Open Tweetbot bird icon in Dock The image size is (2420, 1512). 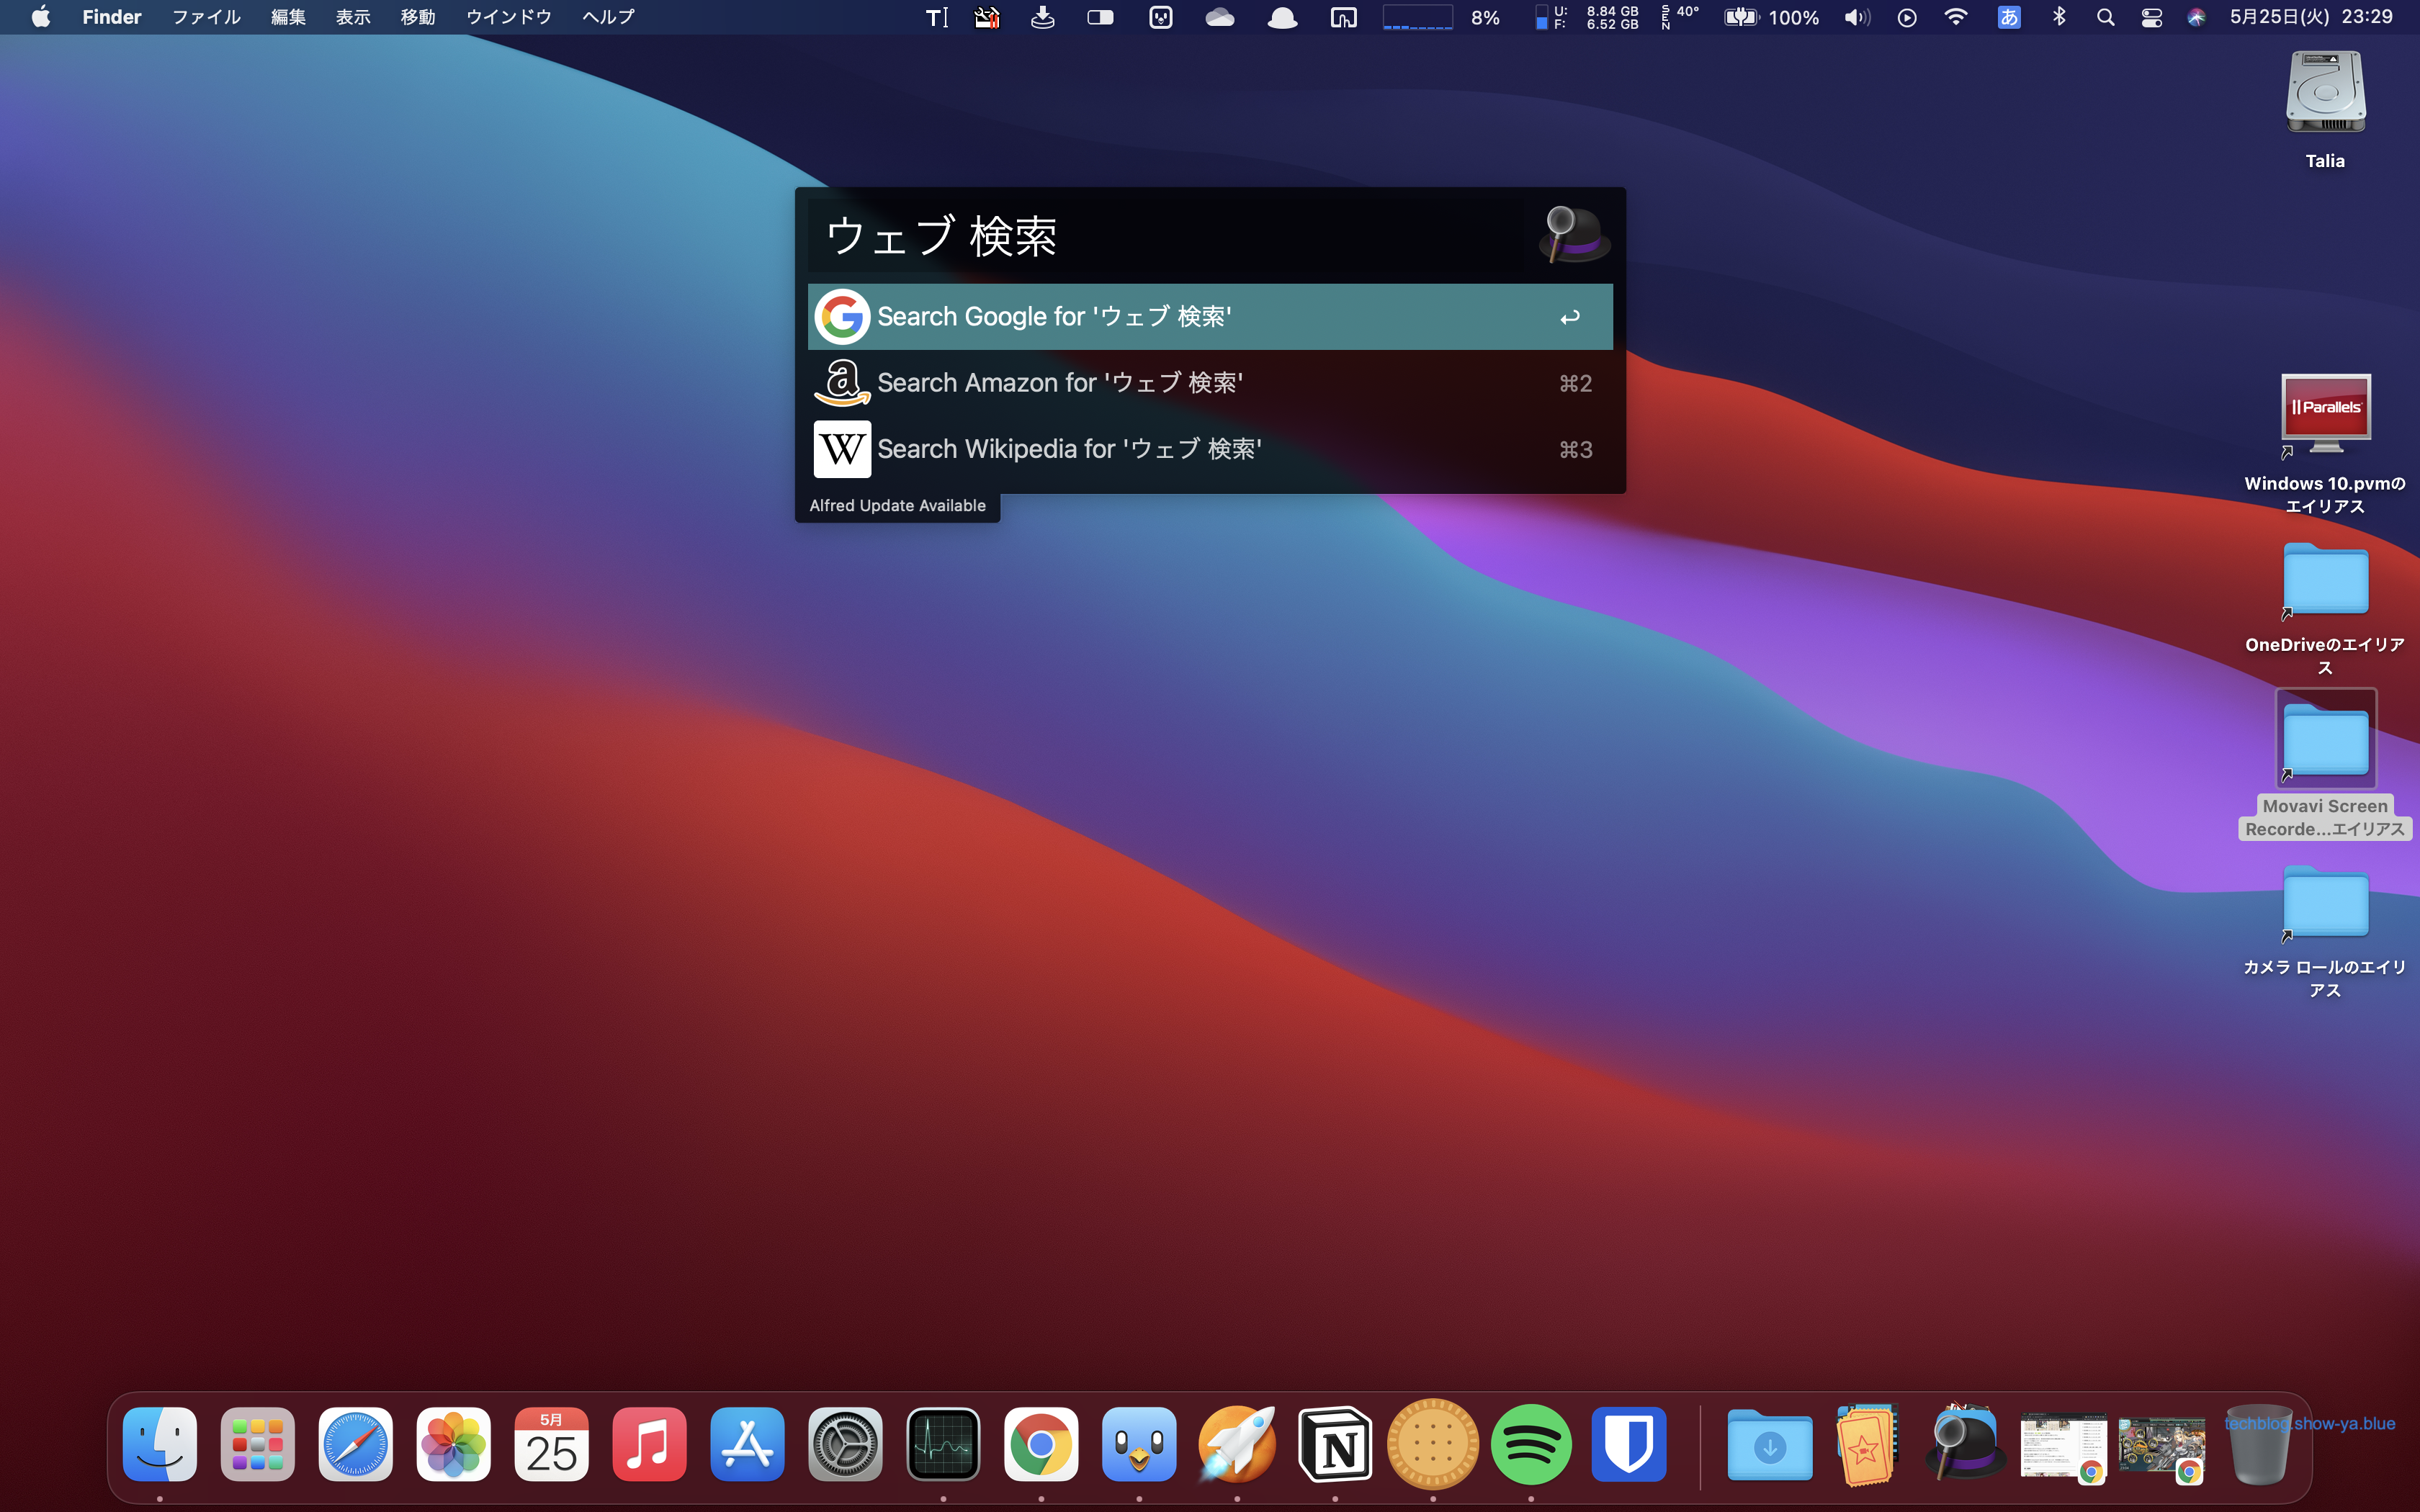click(1138, 1444)
